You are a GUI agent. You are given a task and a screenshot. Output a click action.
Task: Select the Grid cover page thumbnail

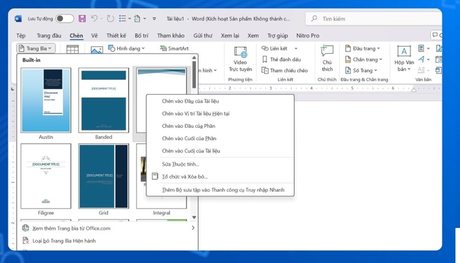pyautogui.click(x=103, y=176)
